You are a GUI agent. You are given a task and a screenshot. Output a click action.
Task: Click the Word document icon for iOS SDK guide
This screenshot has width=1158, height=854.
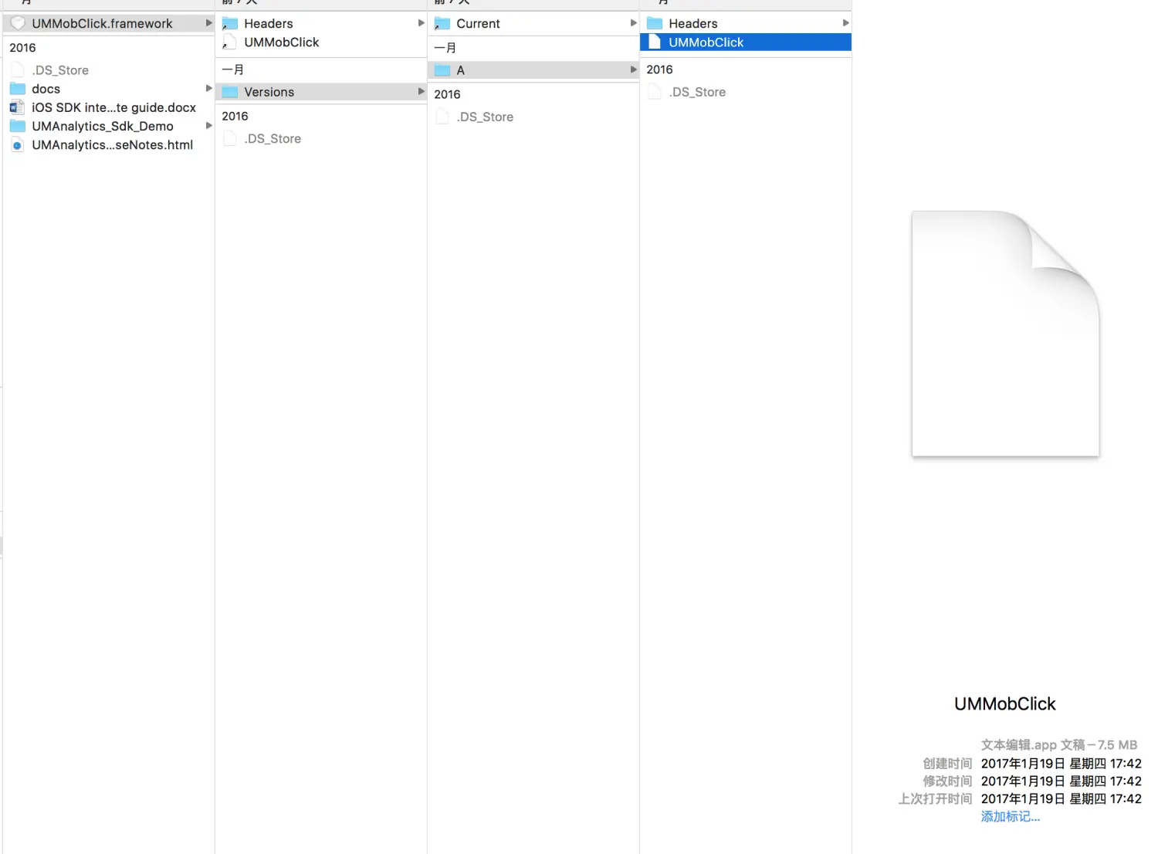coord(17,107)
